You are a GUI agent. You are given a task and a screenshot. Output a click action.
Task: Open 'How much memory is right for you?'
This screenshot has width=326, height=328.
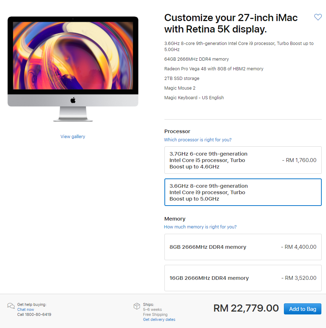pyautogui.click(x=200, y=227)
